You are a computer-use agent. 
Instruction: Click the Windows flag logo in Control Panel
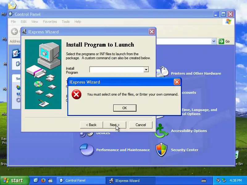[x=228, y=22]
